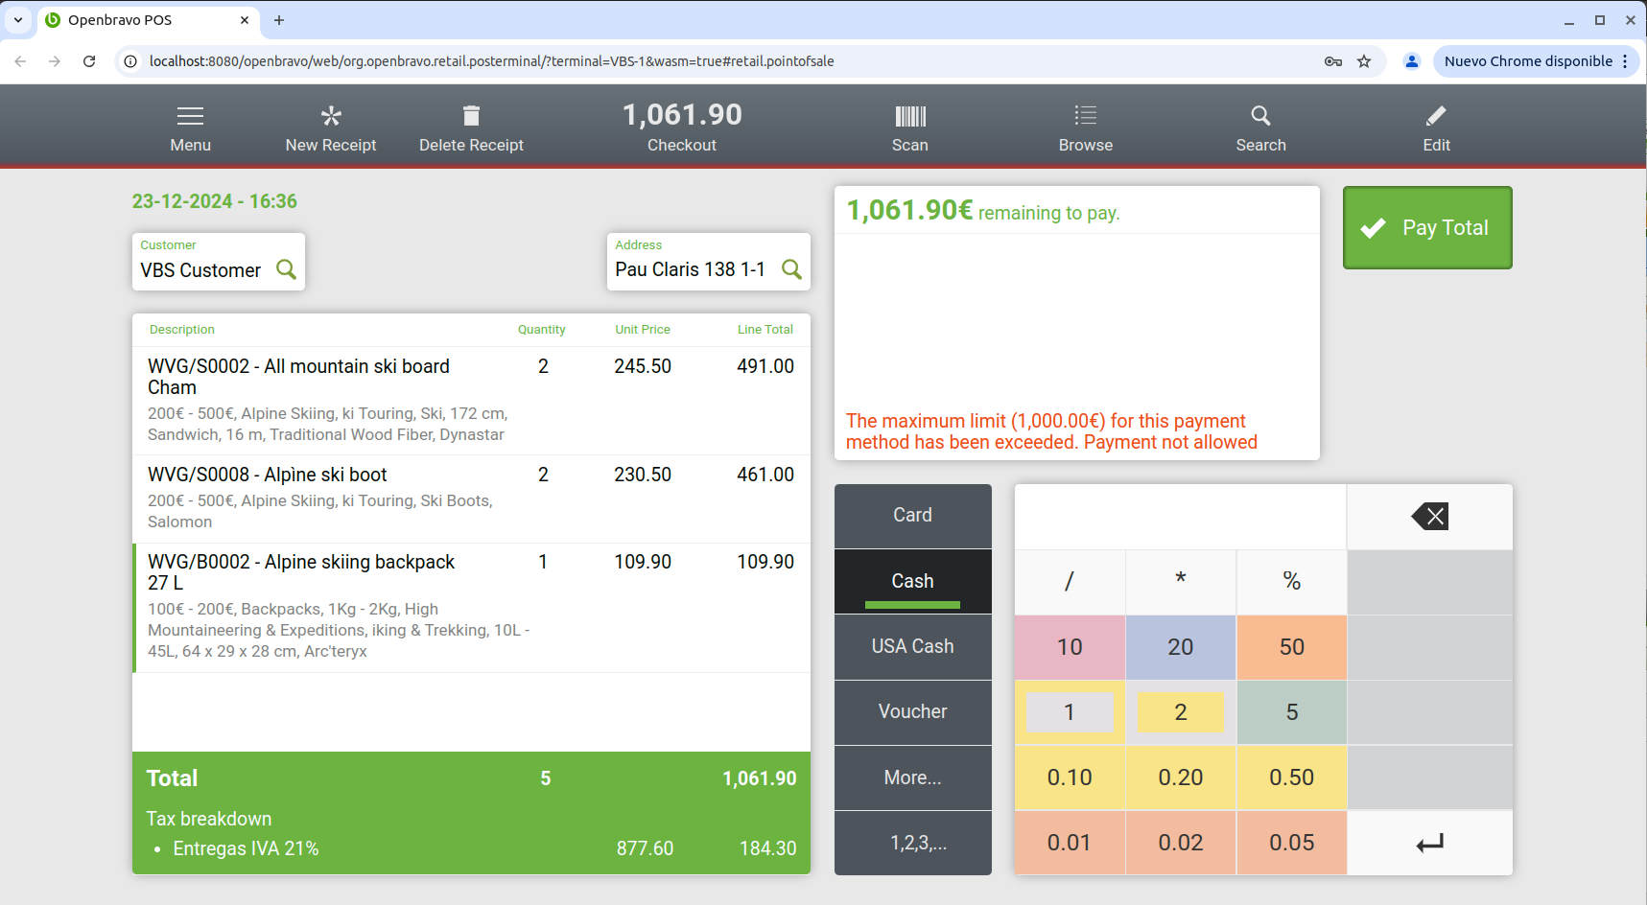1647x905 pixels.
Task: Select the USA Cash payment method
Action: pos(912,647)
